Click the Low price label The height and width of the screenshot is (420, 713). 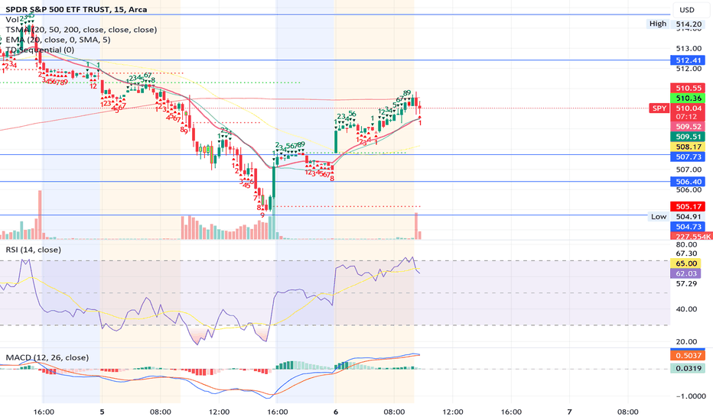click(x=659, y=217)
